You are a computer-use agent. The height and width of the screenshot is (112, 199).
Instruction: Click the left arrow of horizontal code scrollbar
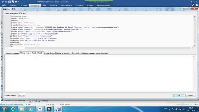pos(6,48)
